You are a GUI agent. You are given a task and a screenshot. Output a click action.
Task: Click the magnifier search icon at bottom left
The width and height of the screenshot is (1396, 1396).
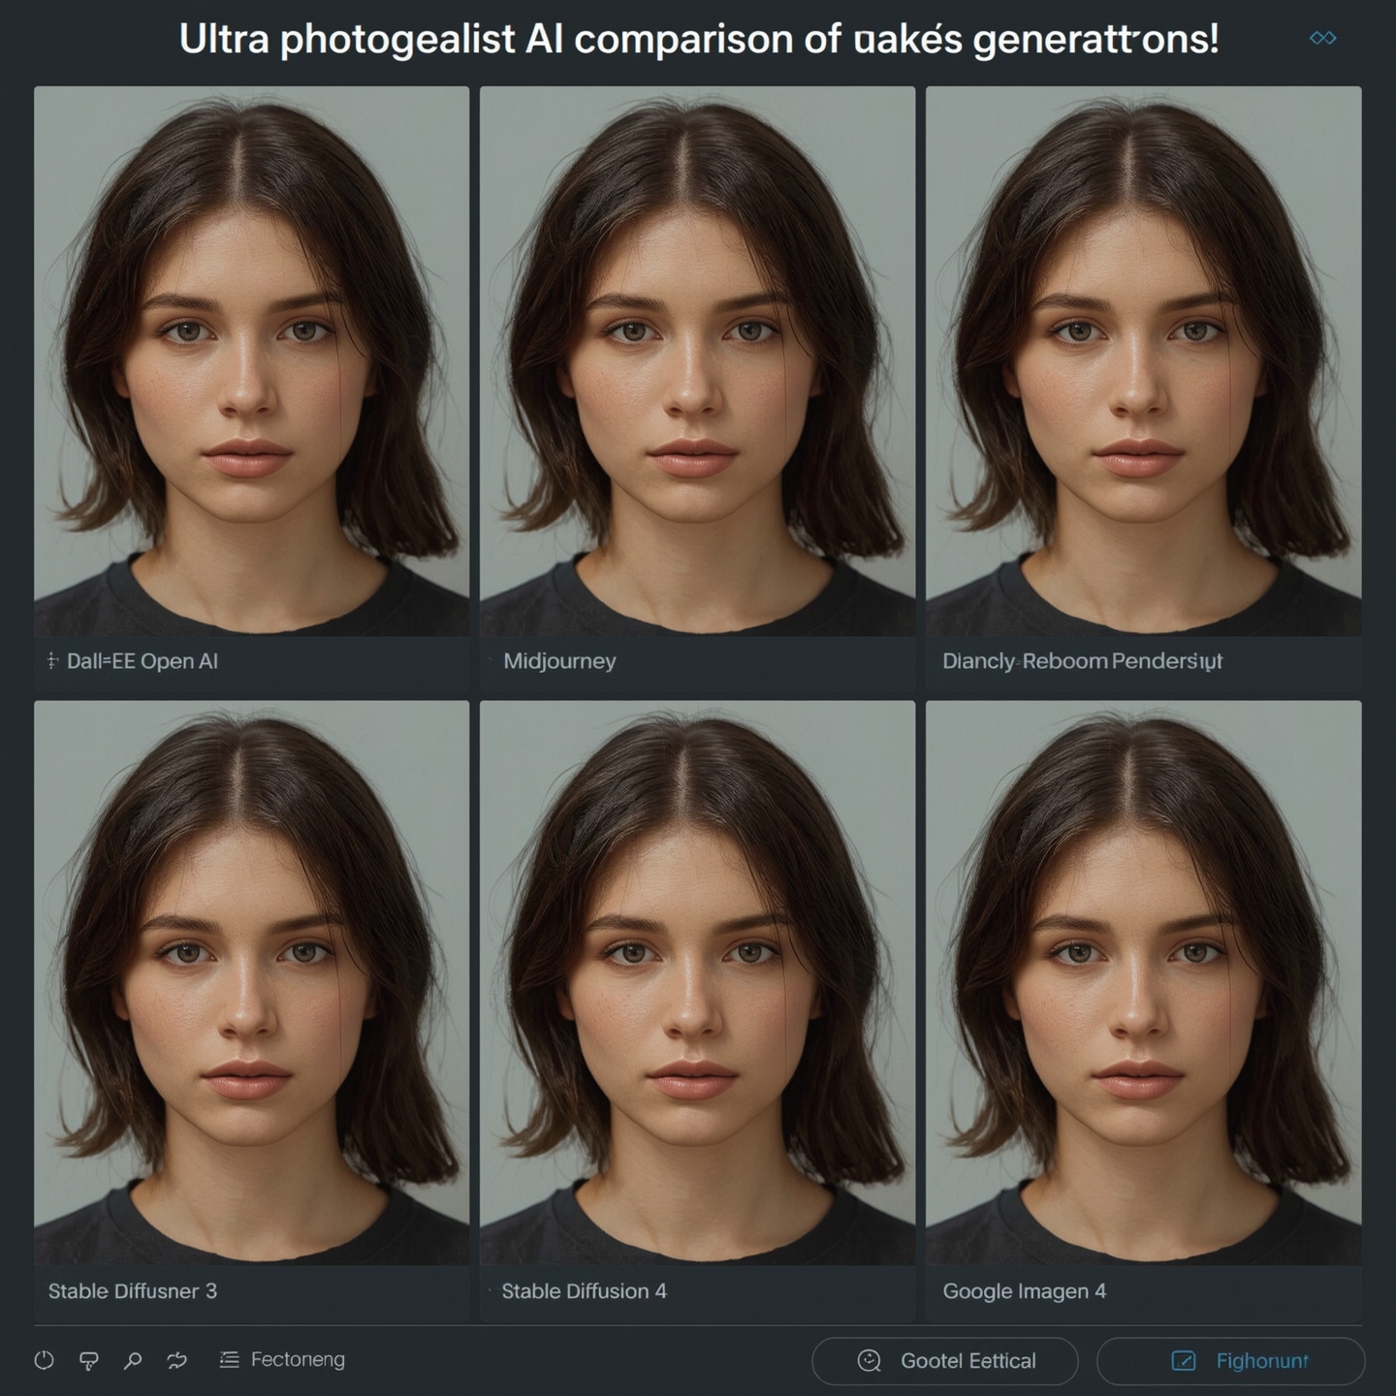(133, 1360)
